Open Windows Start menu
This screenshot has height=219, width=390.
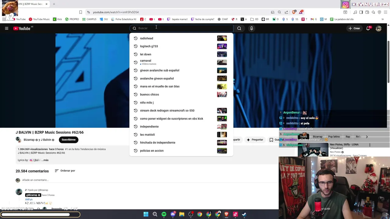tap(146, 214)
